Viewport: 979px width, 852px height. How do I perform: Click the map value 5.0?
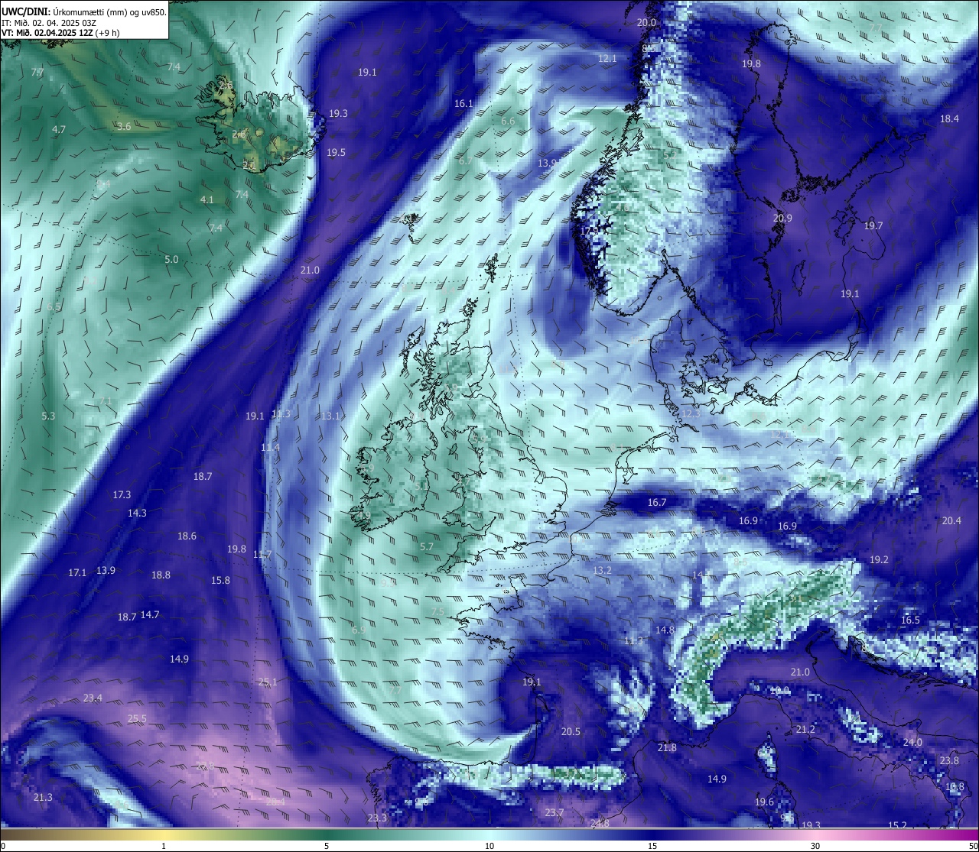[x=171, y=260]
